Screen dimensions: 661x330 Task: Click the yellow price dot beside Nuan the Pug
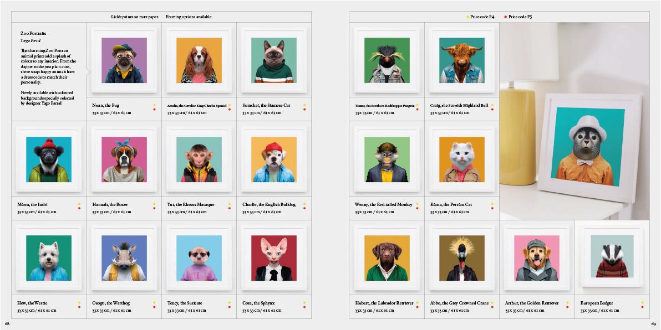click(x=155, y=105)
